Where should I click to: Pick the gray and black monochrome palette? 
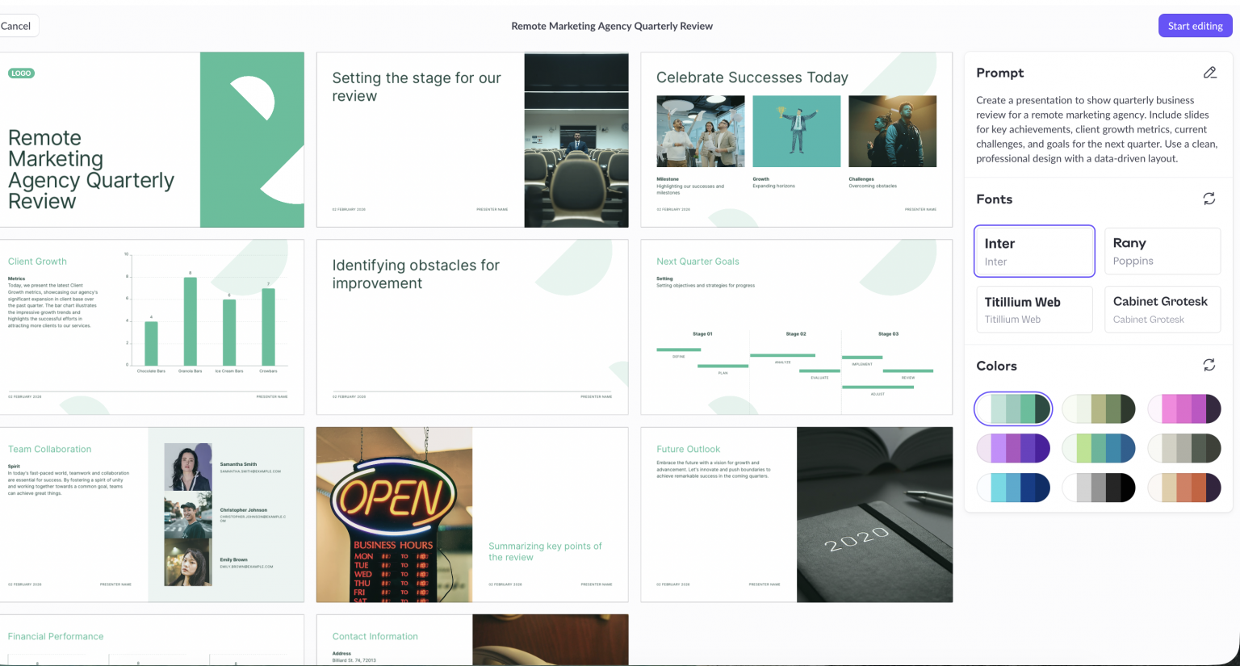1099,488
